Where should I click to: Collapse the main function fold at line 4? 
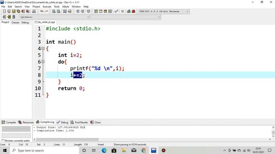pyautogui.click(x=43, y=48)
